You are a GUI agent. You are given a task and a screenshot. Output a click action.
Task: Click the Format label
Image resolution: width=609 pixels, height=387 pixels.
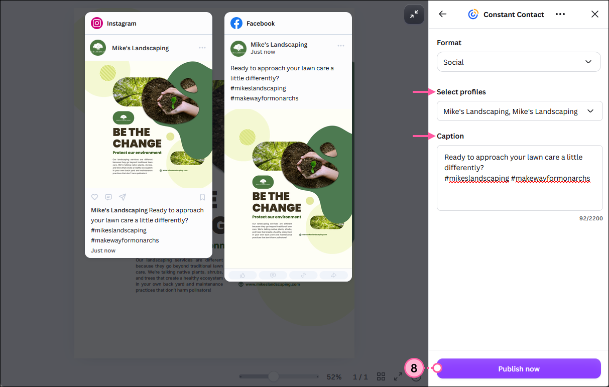coord(449,43)
